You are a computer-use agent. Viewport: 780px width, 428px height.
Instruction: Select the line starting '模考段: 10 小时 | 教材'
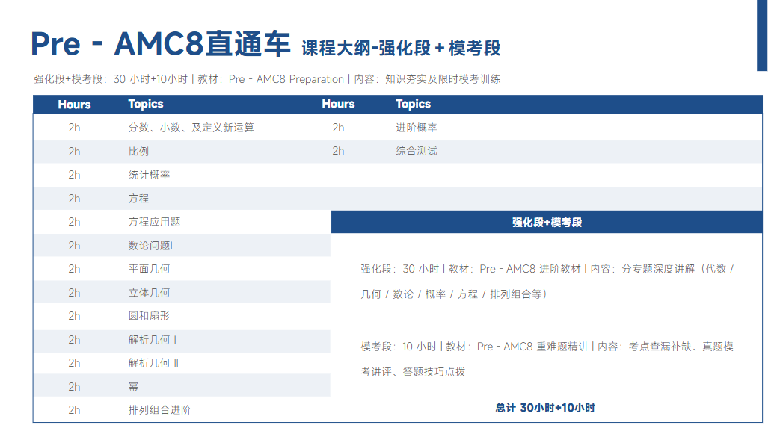pyautogui.click(x=547, y=347)
